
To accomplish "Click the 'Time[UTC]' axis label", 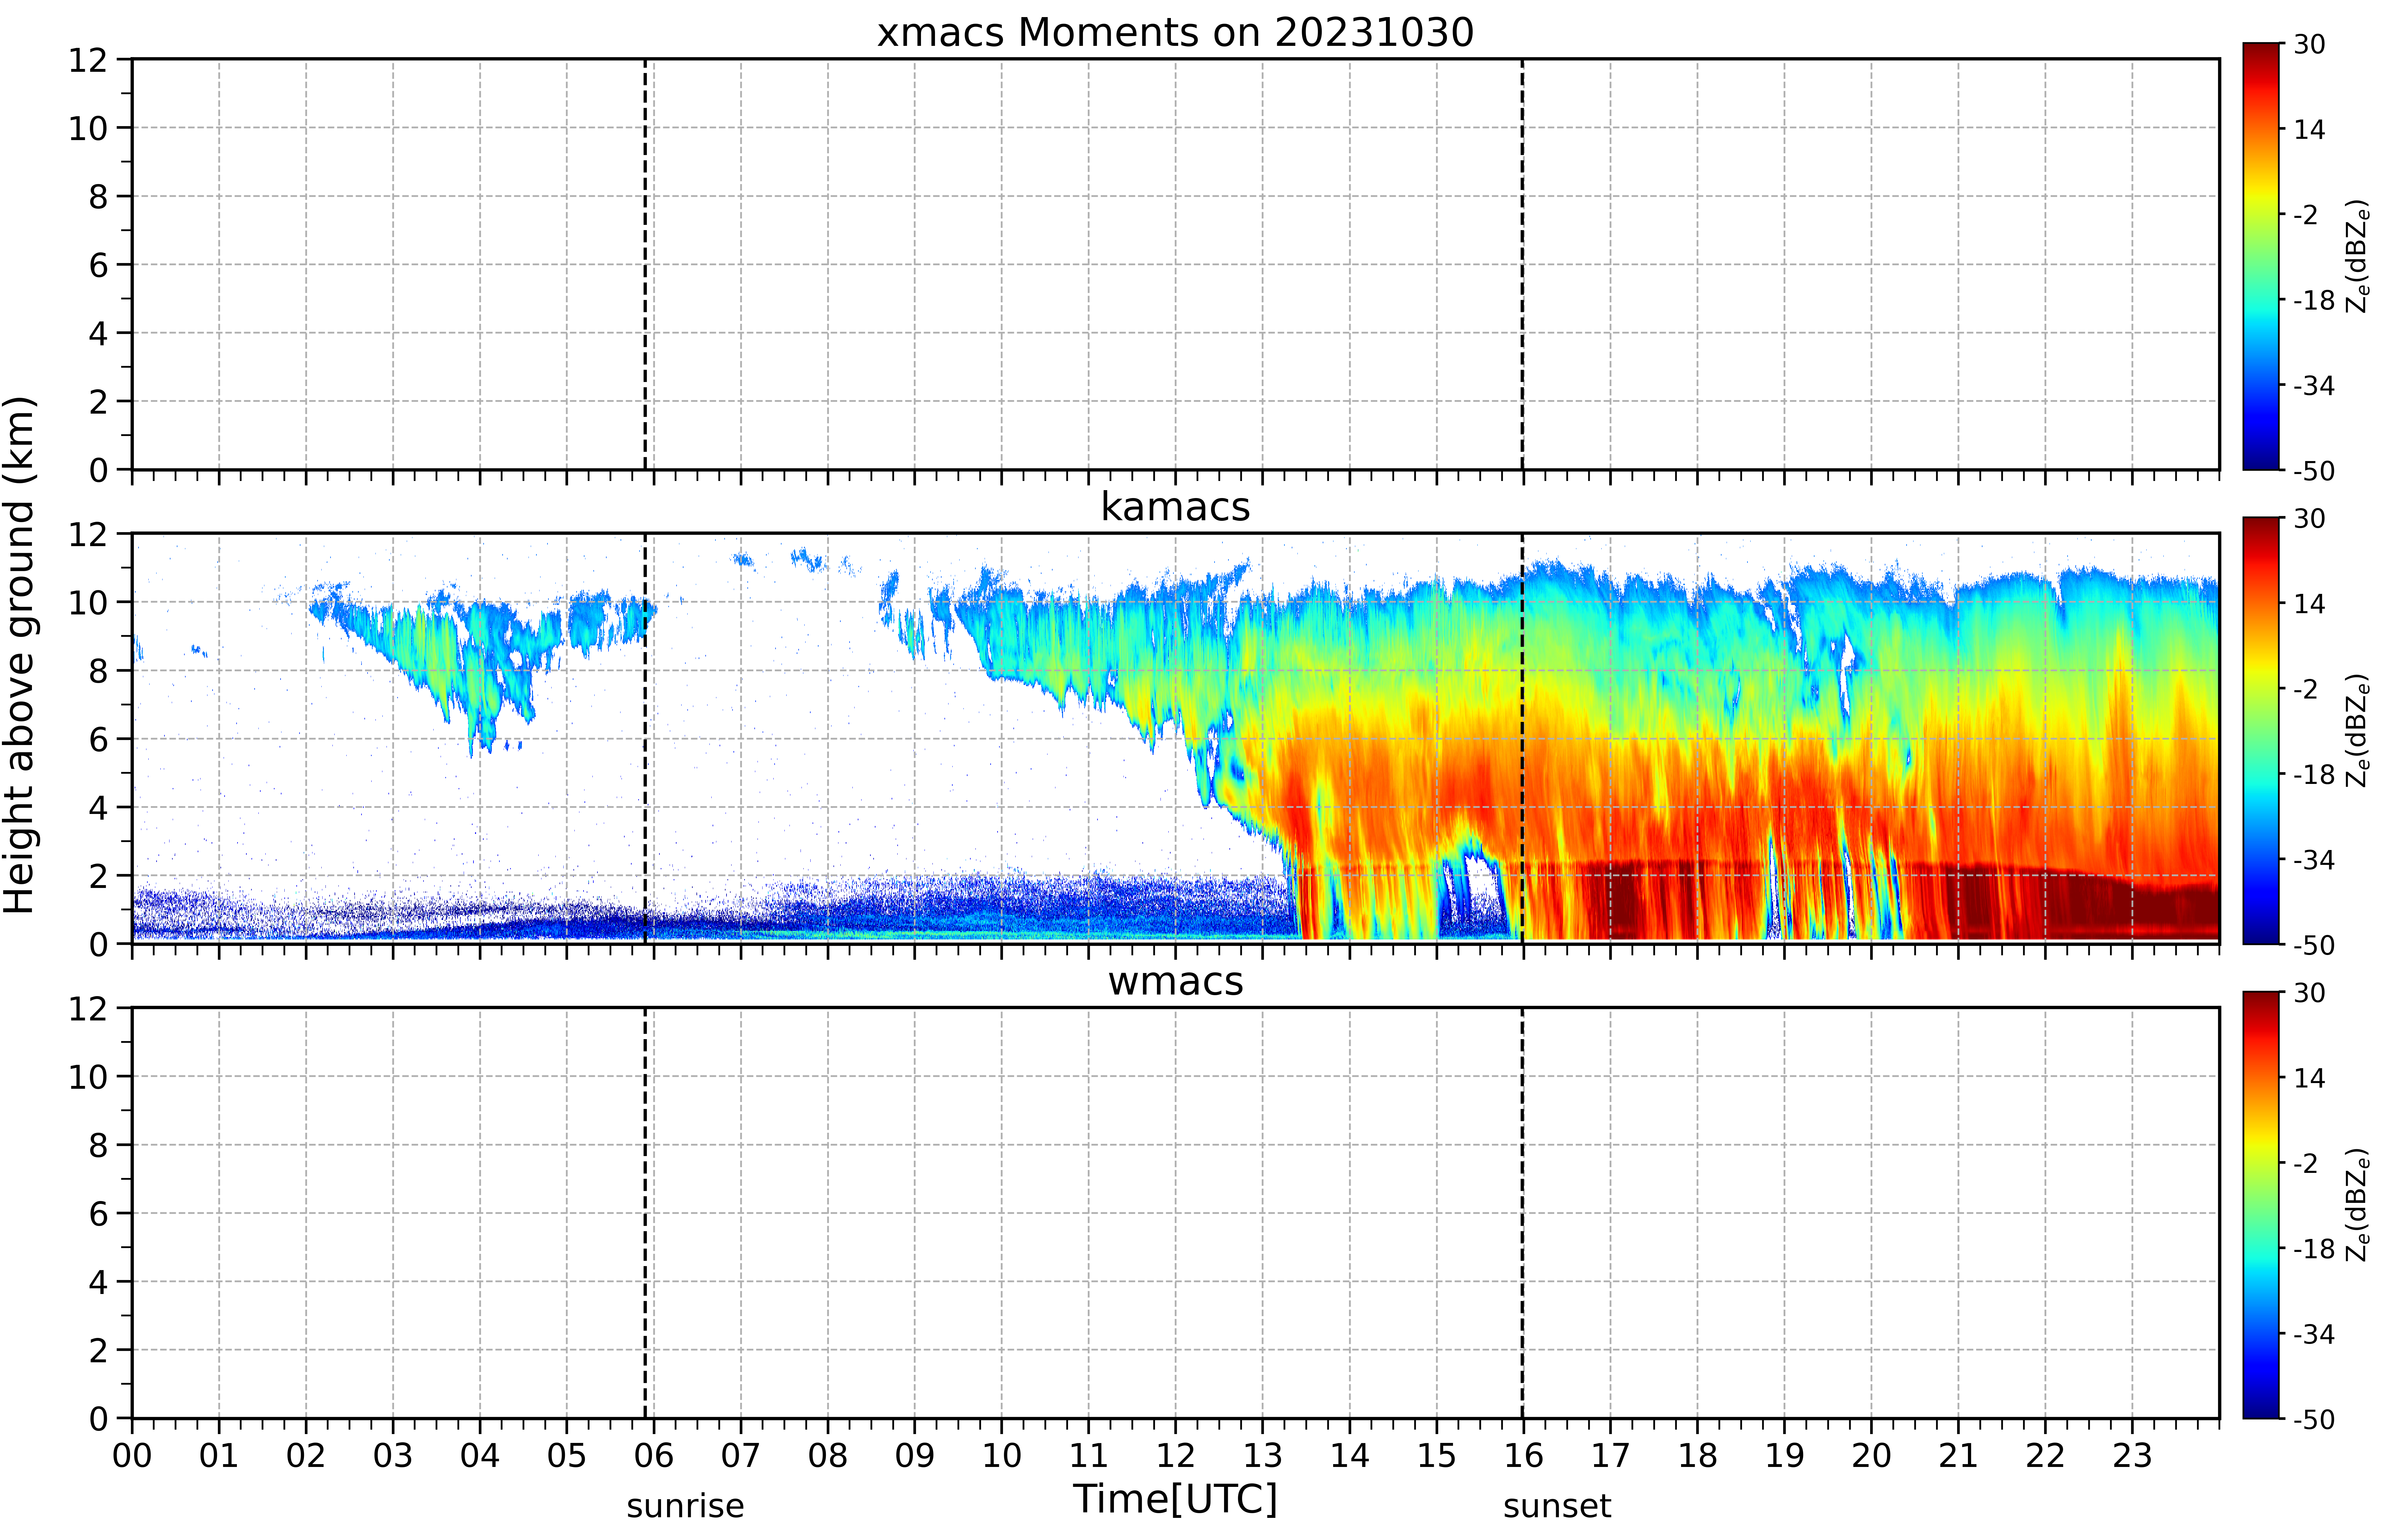I will tap(1175, 1499).
